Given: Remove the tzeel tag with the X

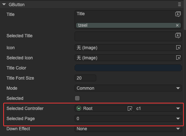Looking at the screenshot, I should click(x=177, y=25).
